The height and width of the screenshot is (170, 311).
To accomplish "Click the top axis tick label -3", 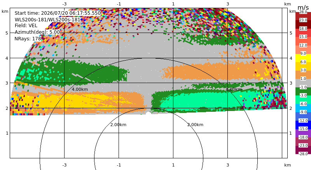I will tap(64, 4).
